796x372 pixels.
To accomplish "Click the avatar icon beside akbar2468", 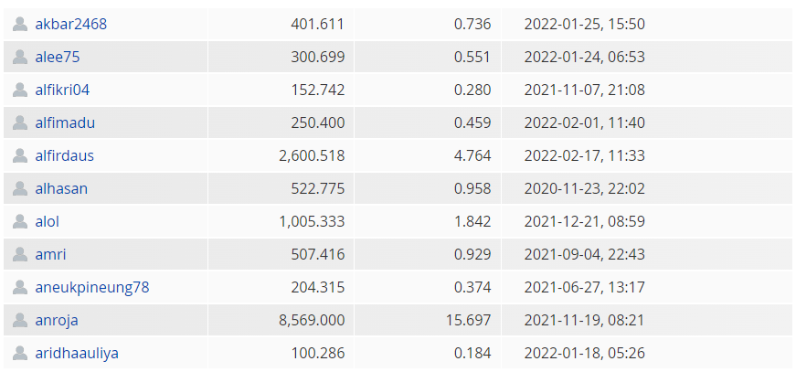I will [x=20, y=25].
